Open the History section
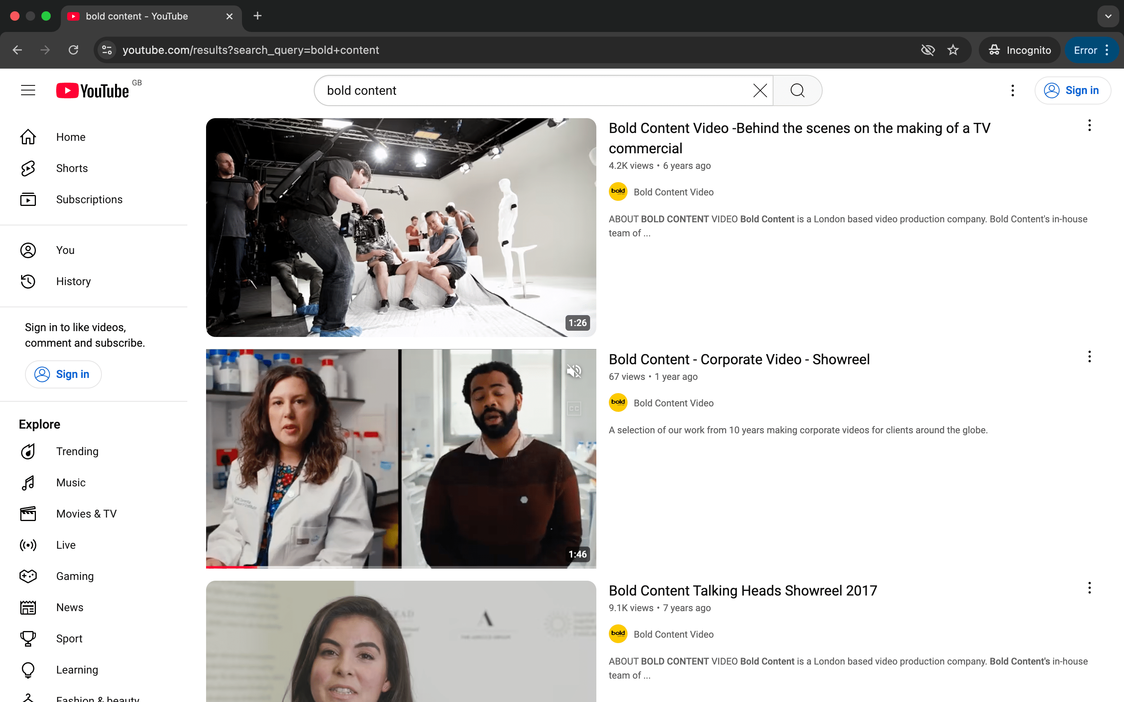Screen dimensions: 1124x702 click(73, 281)
